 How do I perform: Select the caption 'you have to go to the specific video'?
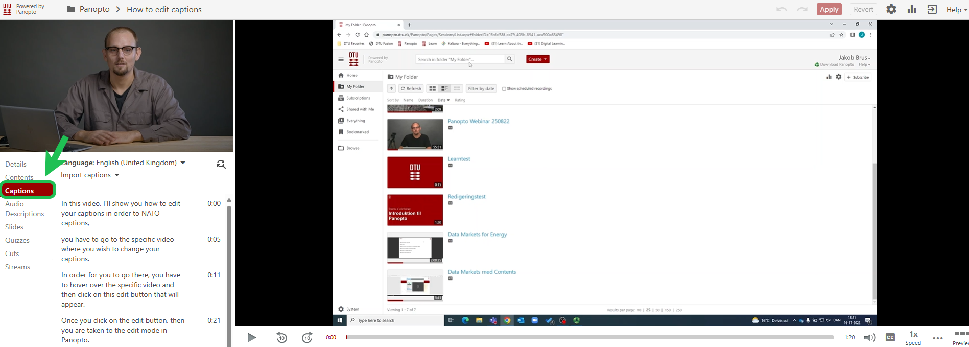click(117, 249)
